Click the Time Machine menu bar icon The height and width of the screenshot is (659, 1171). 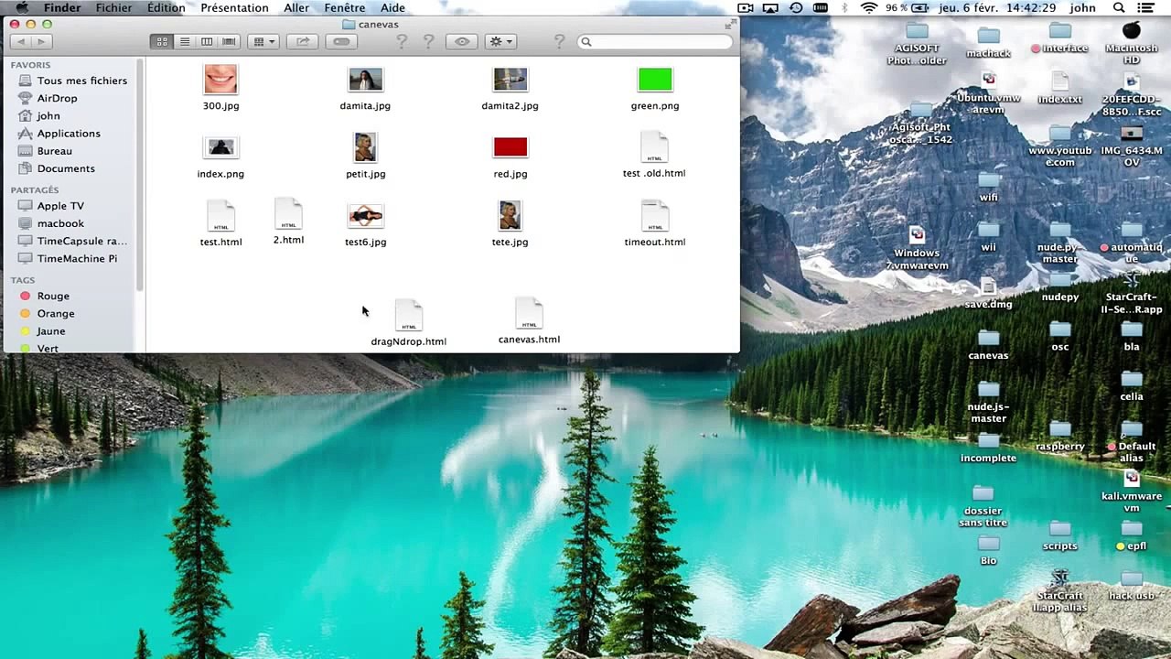[x=796, y=7]
